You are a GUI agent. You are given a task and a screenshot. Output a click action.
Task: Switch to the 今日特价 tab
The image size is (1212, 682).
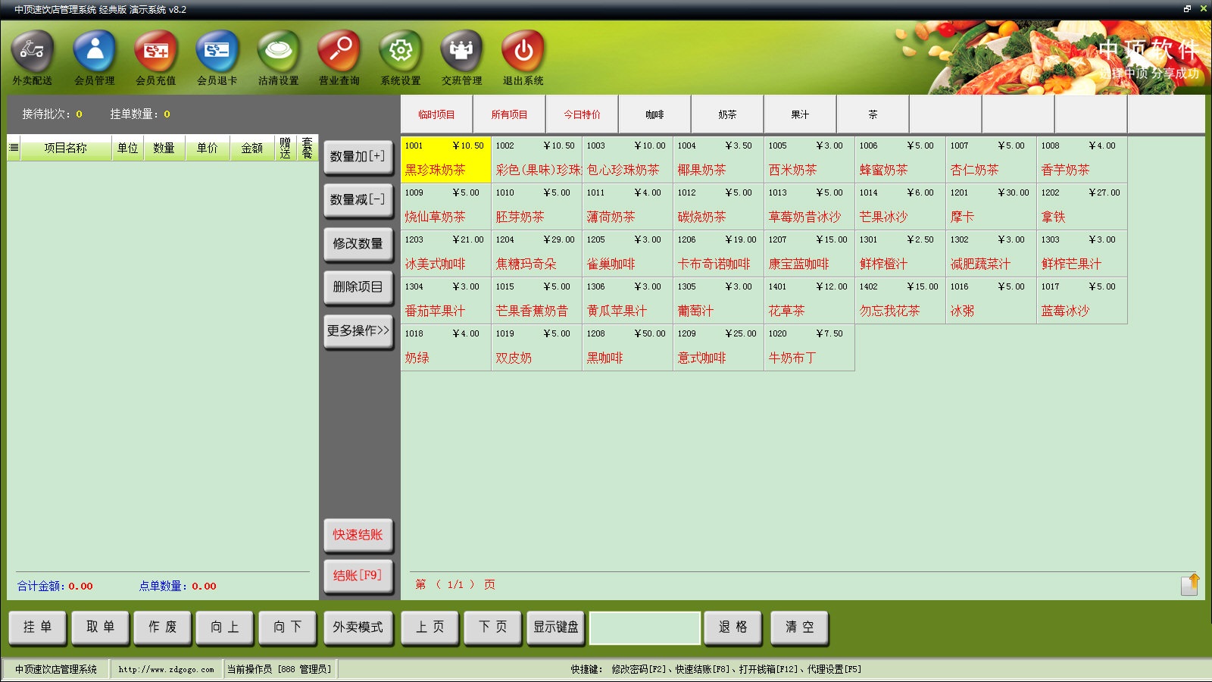click(x=582, y=114)
